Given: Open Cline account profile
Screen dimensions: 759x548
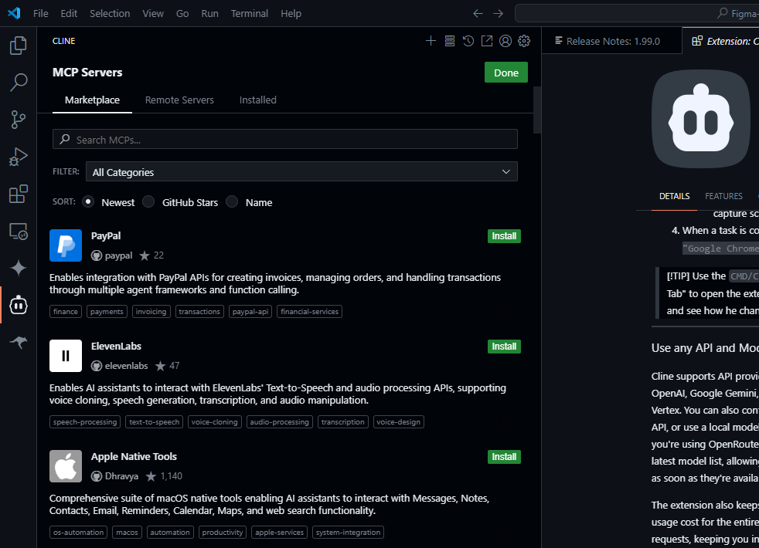Looking at the screenshot, I should 505,41.
